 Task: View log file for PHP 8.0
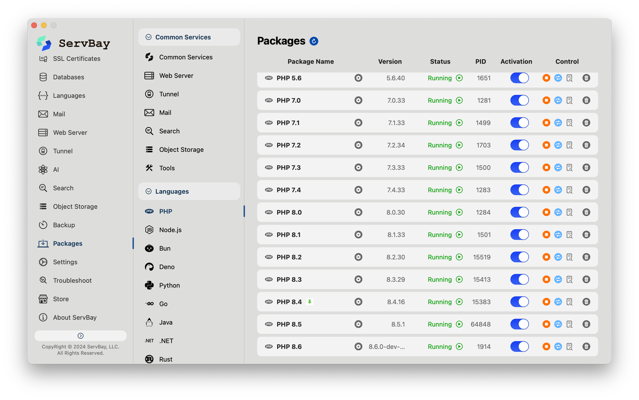(570, 212)
